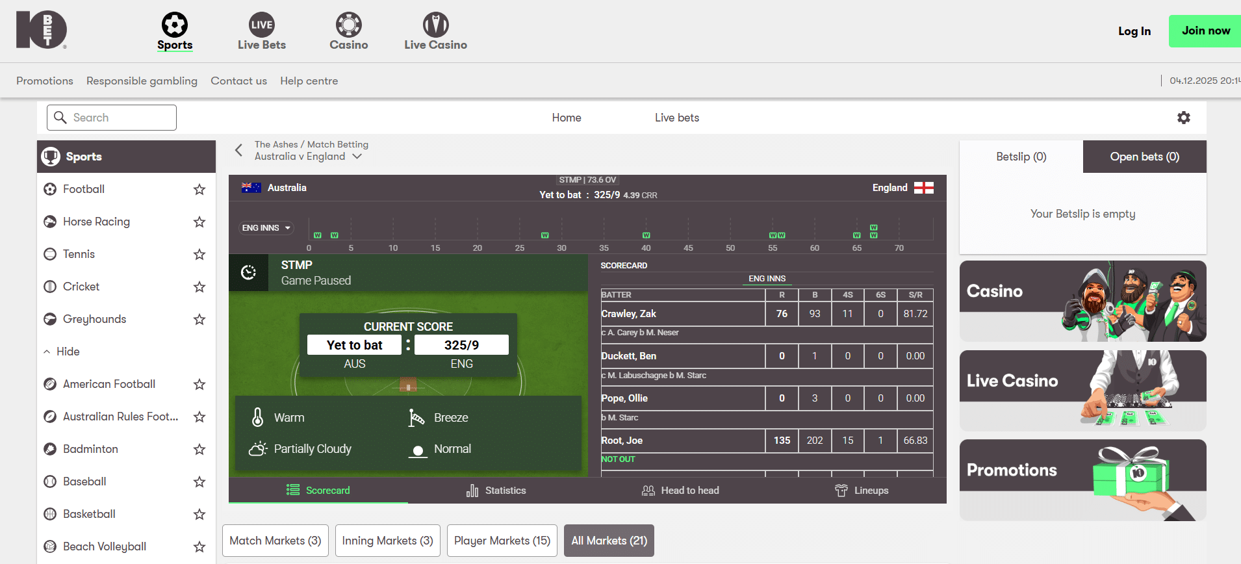1241x564 pixels.
Task: Favorite Tennis with its star
Action: (199, 254)
